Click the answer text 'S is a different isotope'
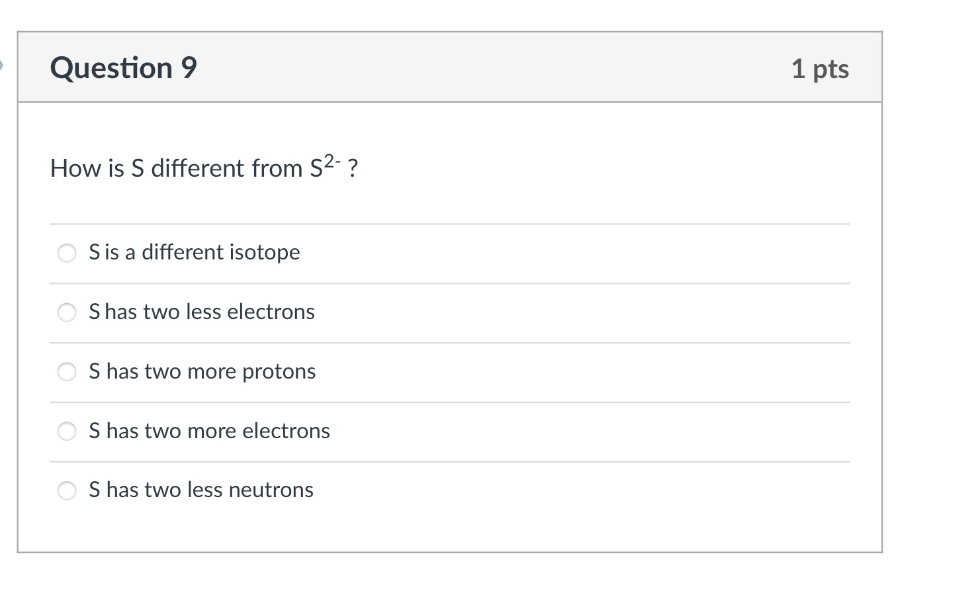The width and height of the screenshot is (974, 597). pos(194,252)
